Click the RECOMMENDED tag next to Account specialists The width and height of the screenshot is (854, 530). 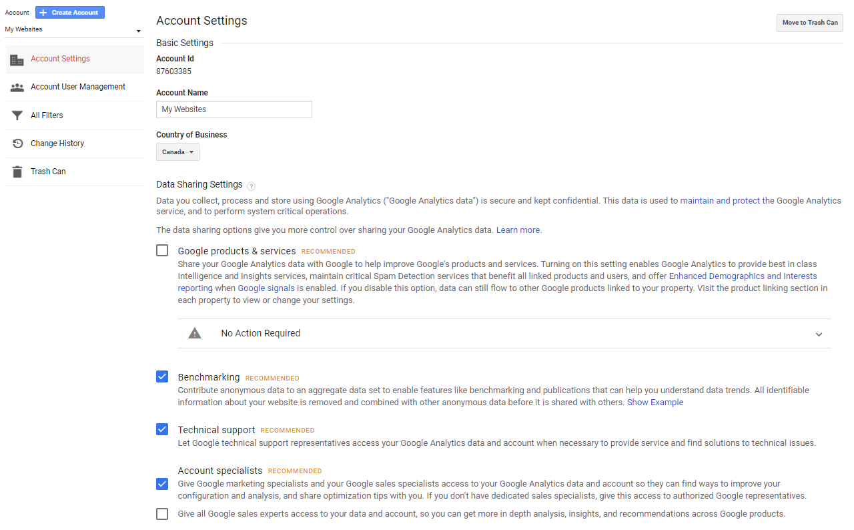click(x=295, y=471)
